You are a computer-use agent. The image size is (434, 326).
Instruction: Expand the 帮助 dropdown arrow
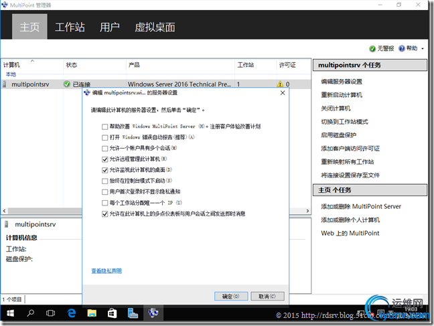pyautogui.click(x=423, y=49)
